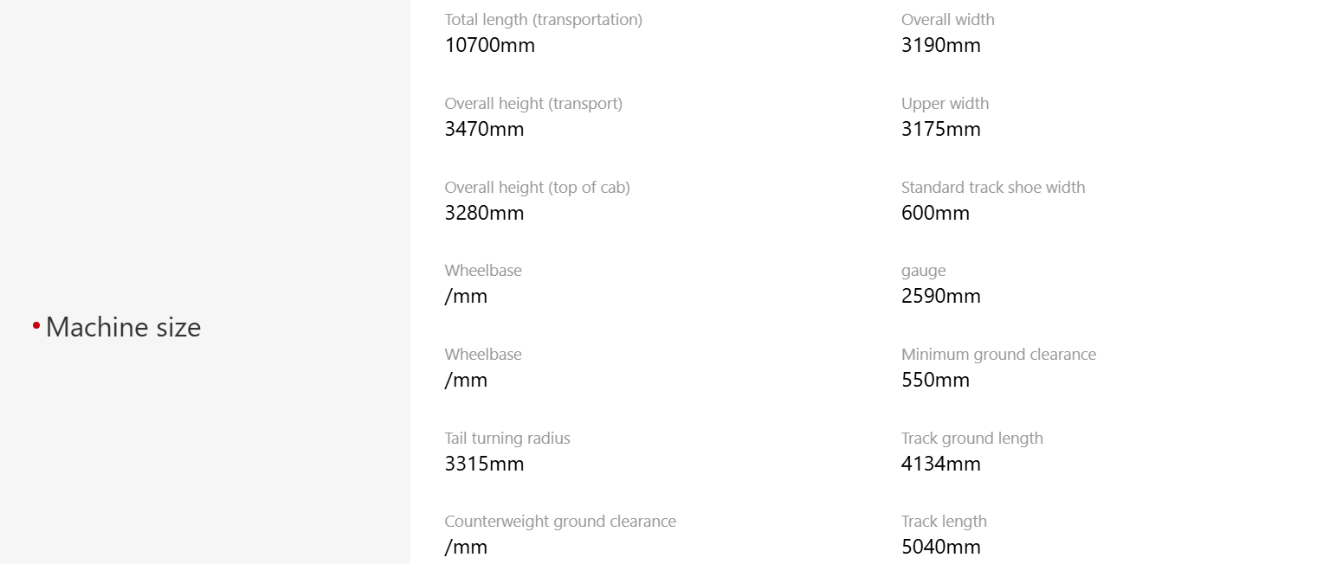Select the Overall height (transport) label

coord(532,104)
